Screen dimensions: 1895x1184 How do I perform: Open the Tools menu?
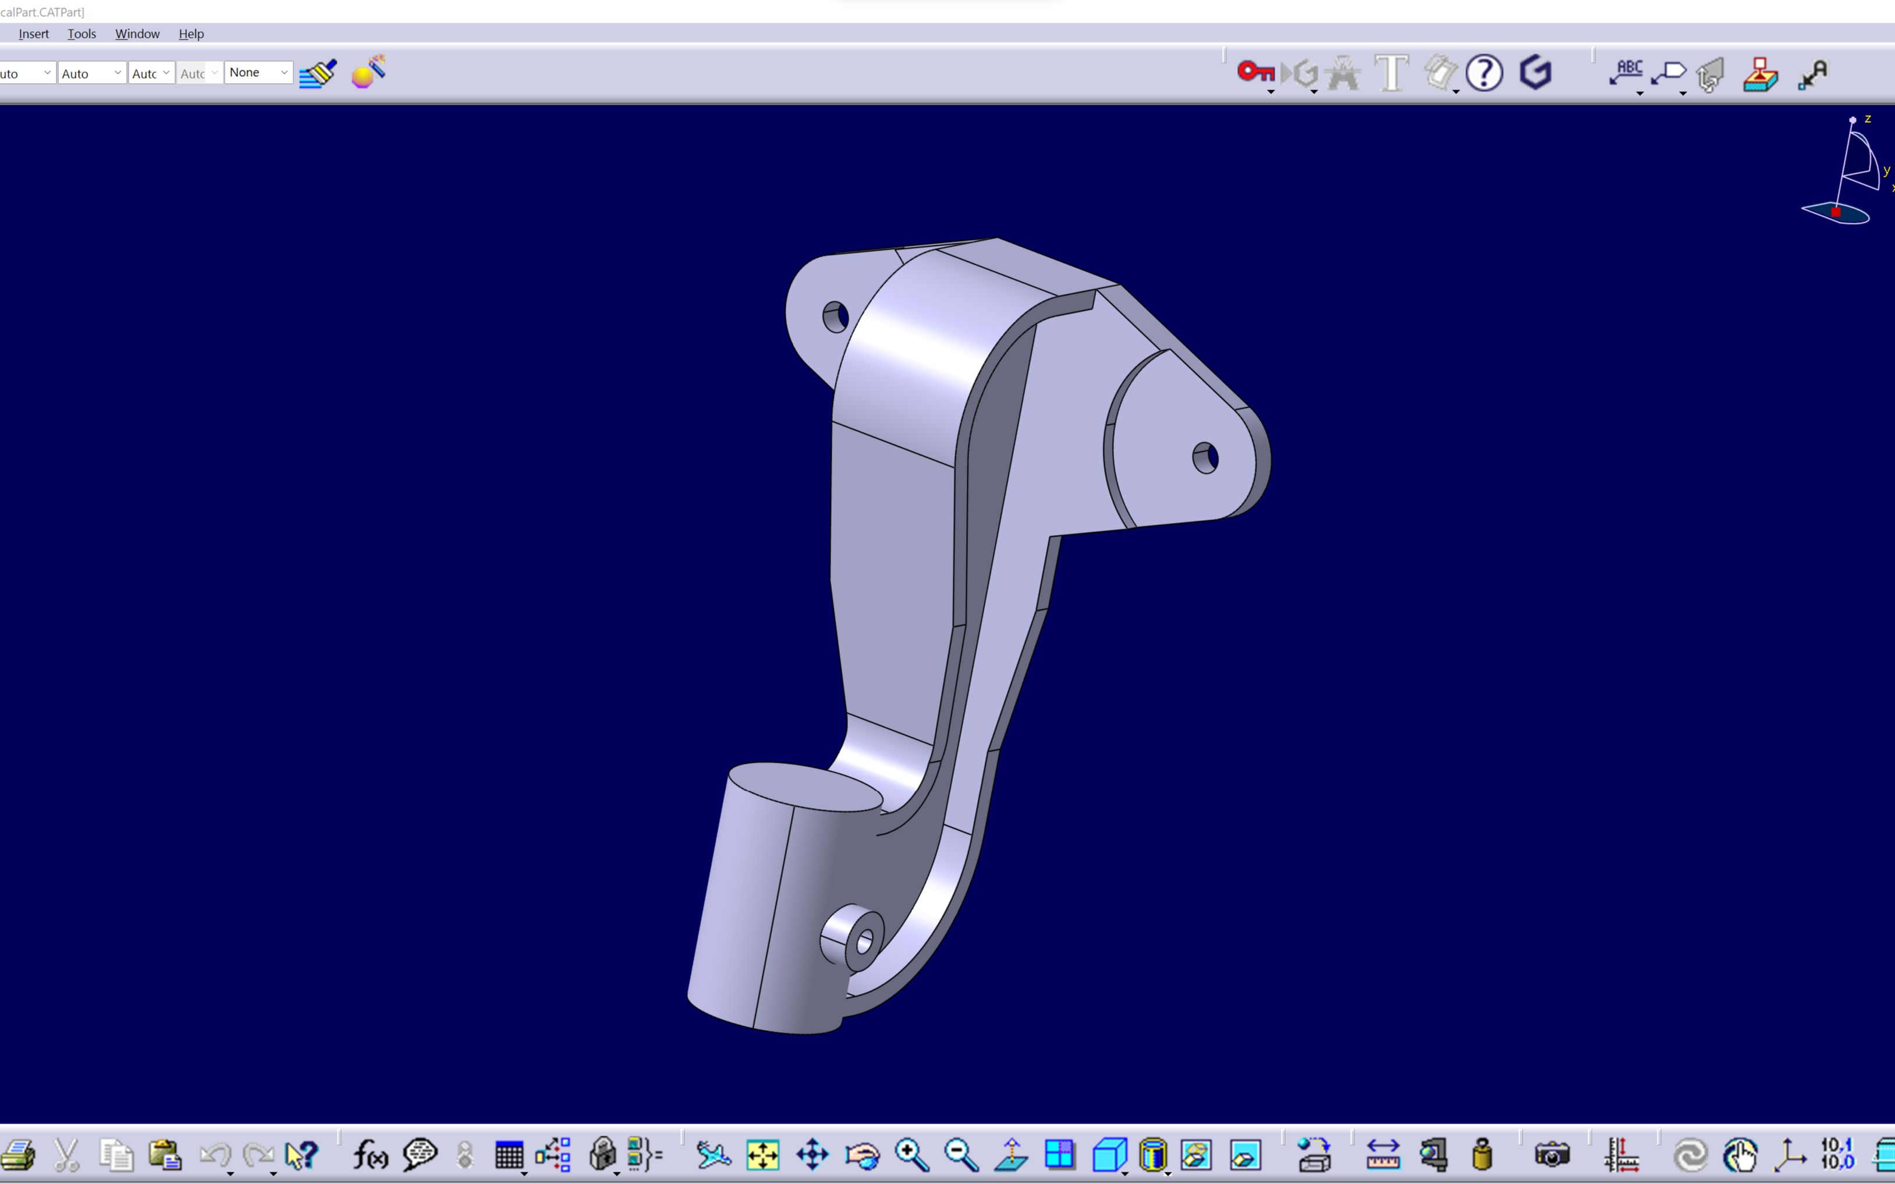81,34
